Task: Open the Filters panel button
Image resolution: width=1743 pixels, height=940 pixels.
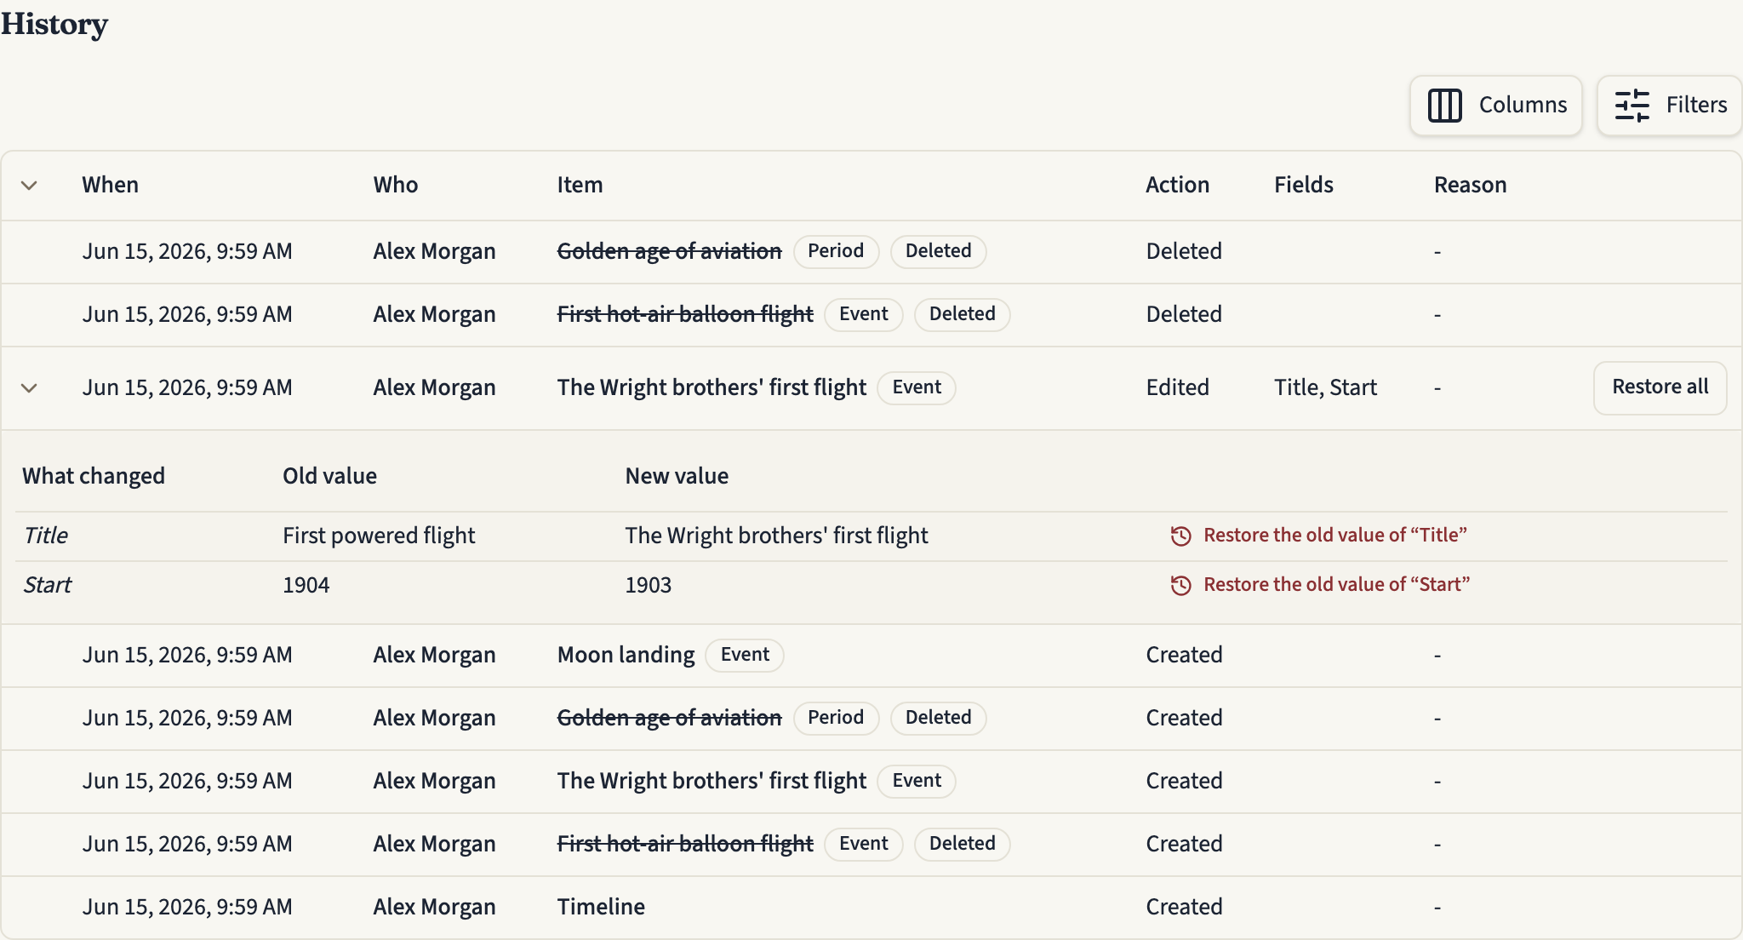Action: (1669, 106)
